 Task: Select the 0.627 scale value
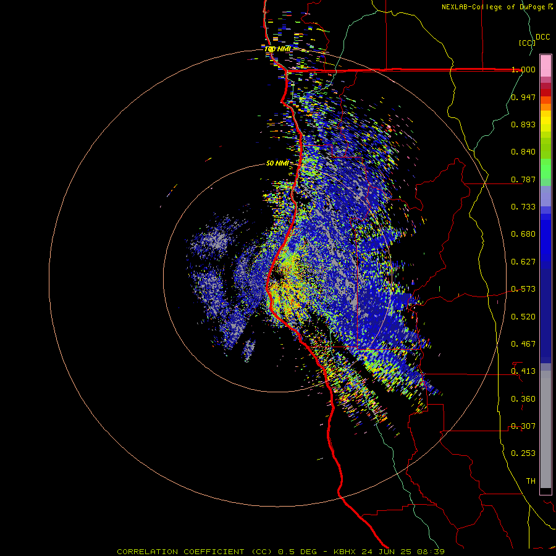click(523, 262)
